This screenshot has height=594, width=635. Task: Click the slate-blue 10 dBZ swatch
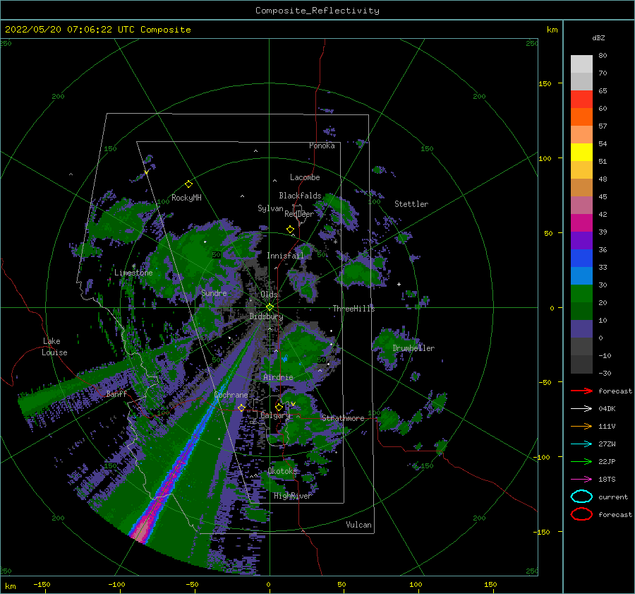click(581, 328)
